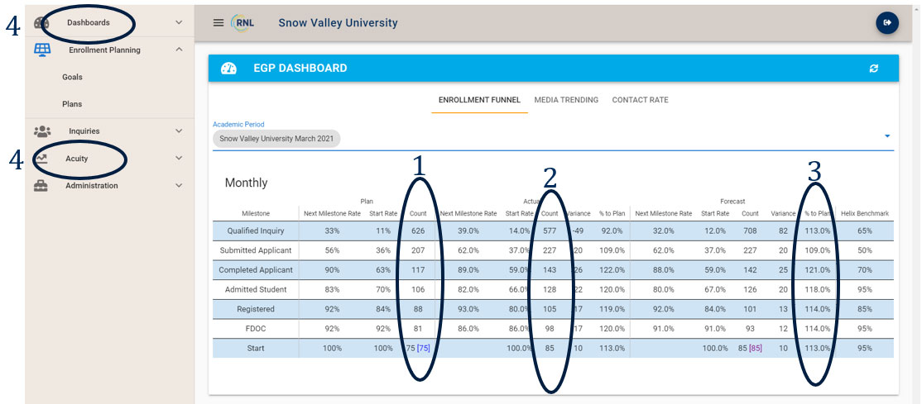Open the Academic Period dropdown arrow
Viewport: 922px width, 404px height.
click(887, 136)
